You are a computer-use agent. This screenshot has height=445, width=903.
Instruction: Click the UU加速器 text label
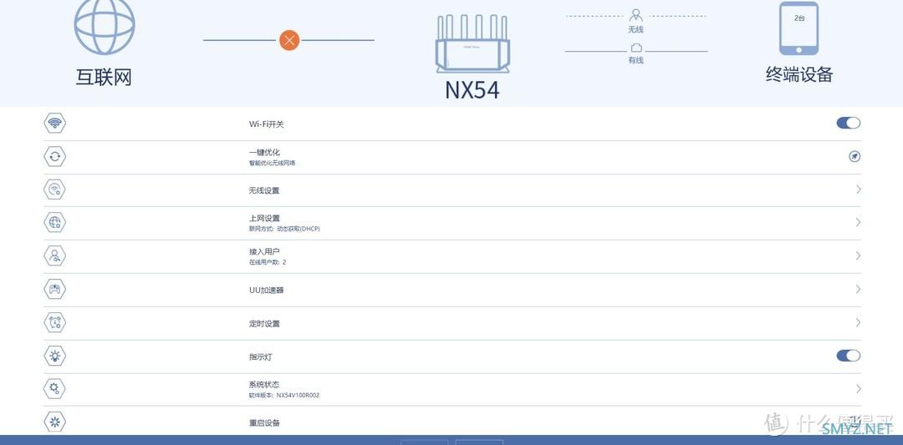coord(267,291)
